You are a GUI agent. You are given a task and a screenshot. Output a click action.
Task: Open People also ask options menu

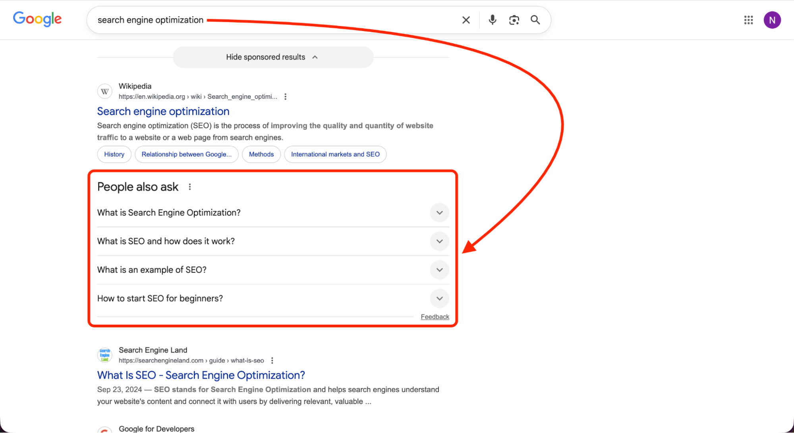pyautogui.click(x=190, y=187)
